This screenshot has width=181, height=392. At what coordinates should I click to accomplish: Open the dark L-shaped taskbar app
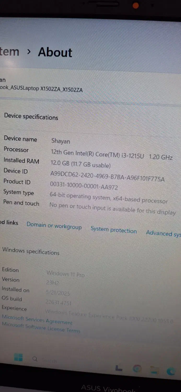point(119,368)
